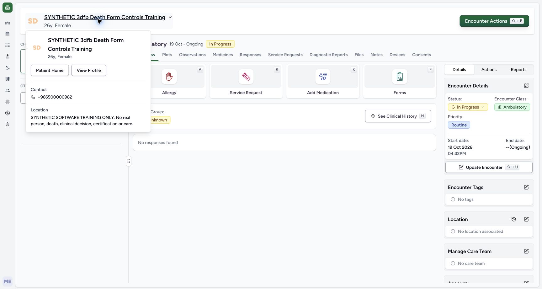Edit Encounter Details via pencil icon
Image resolution: width=542 pixels, height=289 pixels.
coord(526,86)
